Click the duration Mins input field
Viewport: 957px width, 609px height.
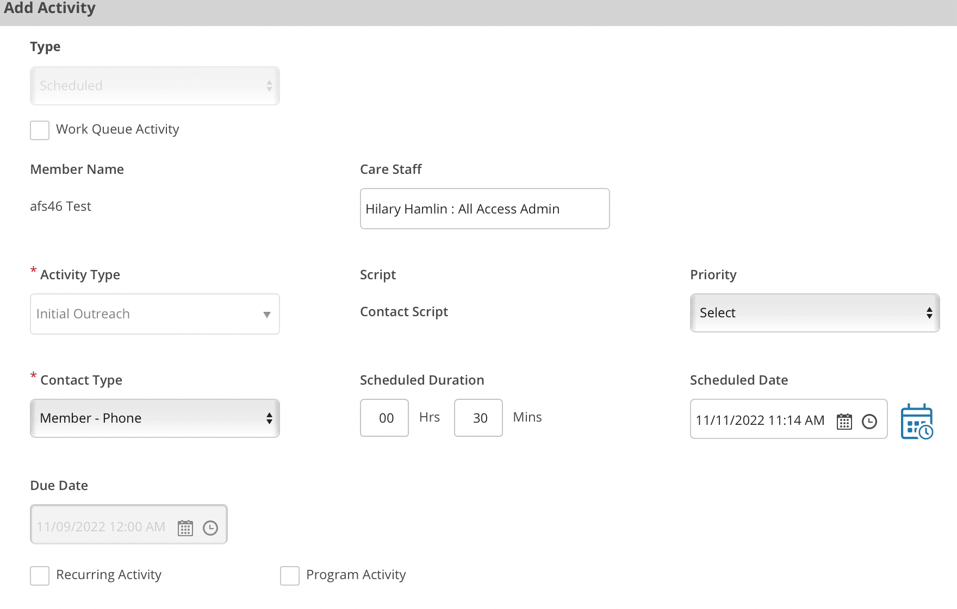click(478, 418)
